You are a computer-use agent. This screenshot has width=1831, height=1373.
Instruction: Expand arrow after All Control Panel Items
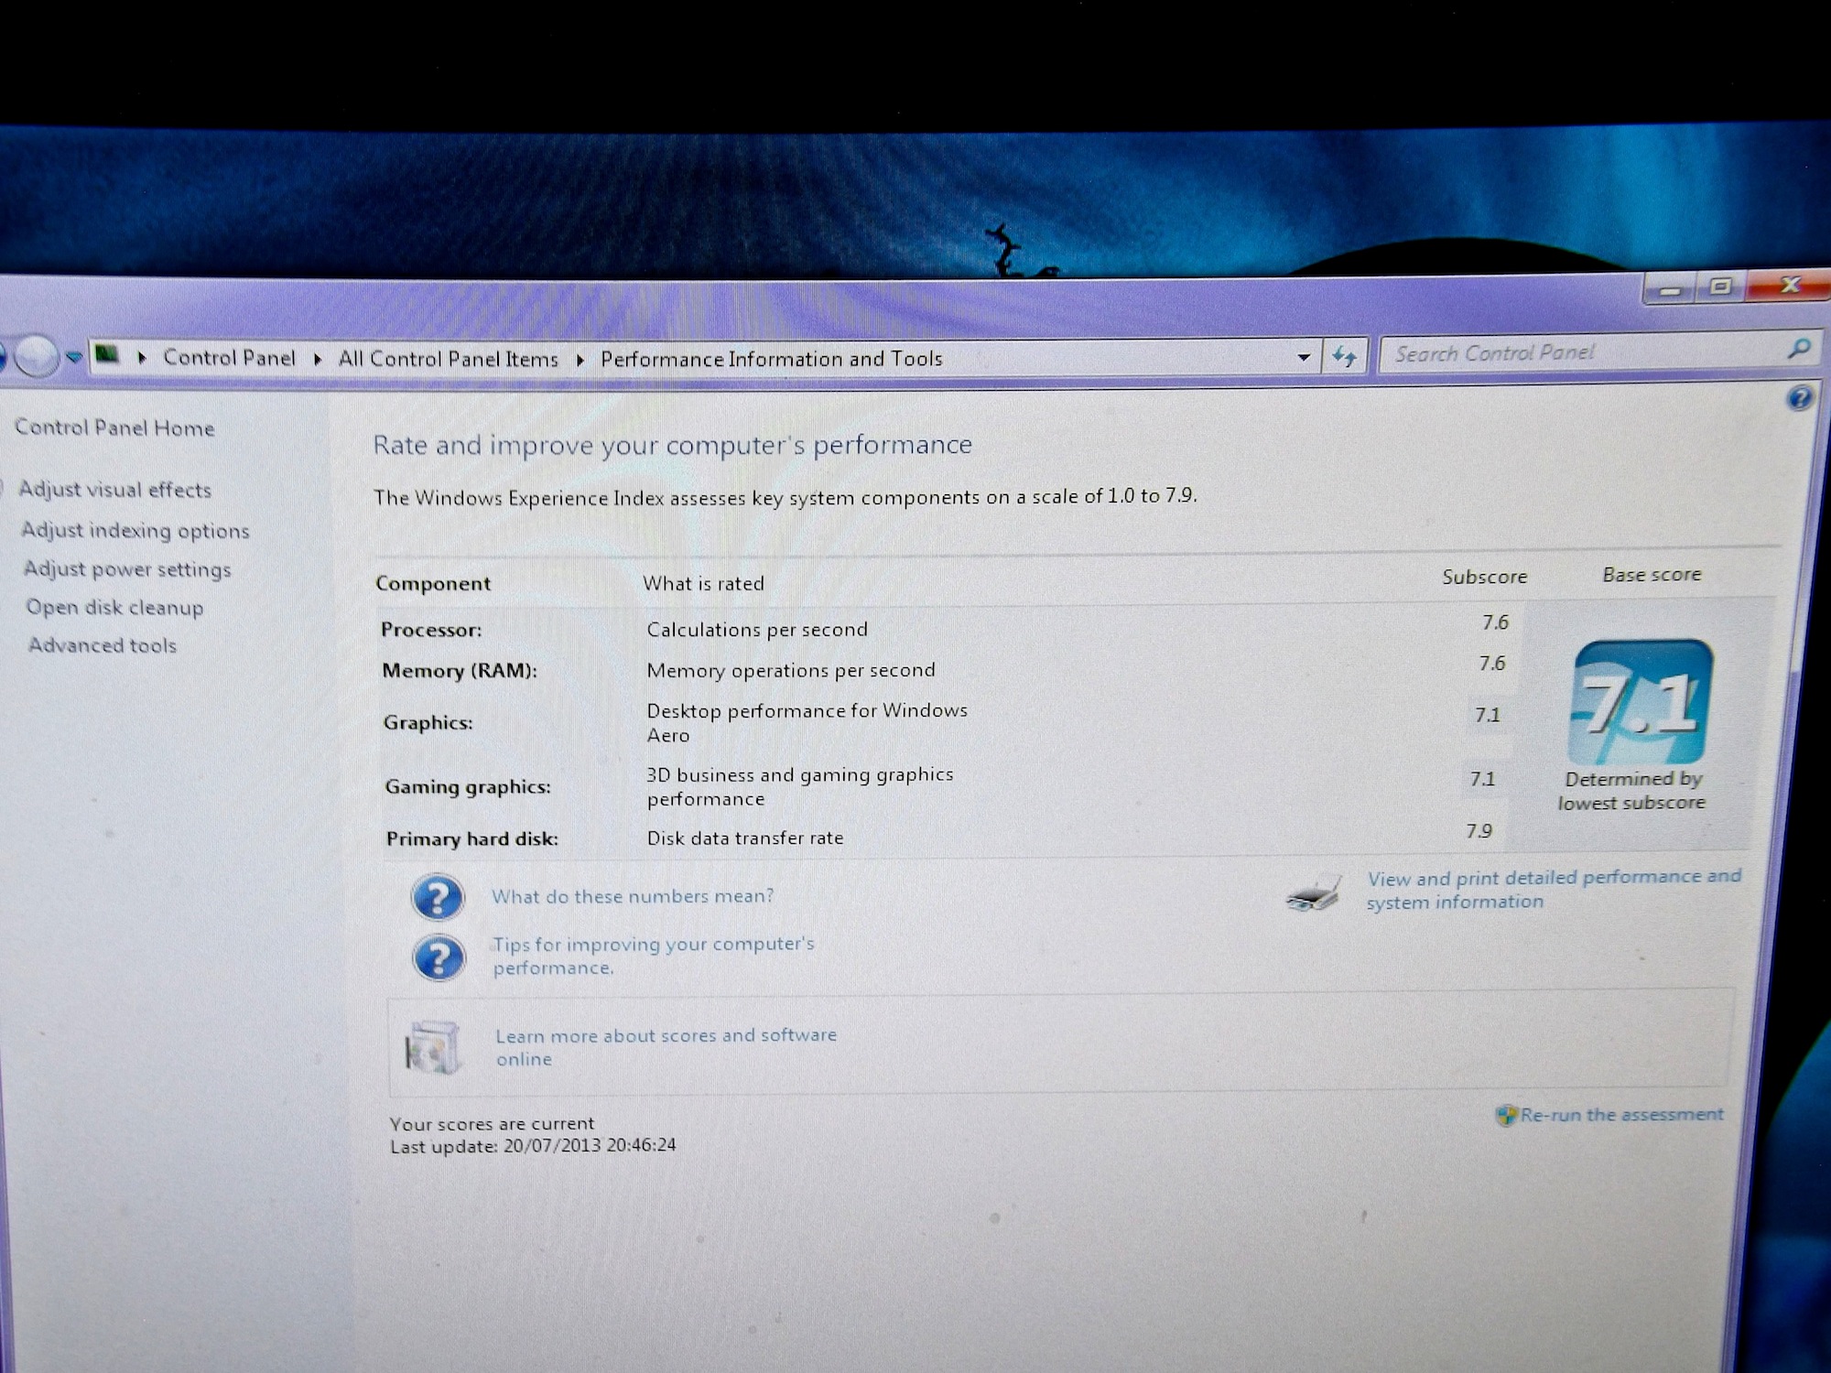point(580,360)
